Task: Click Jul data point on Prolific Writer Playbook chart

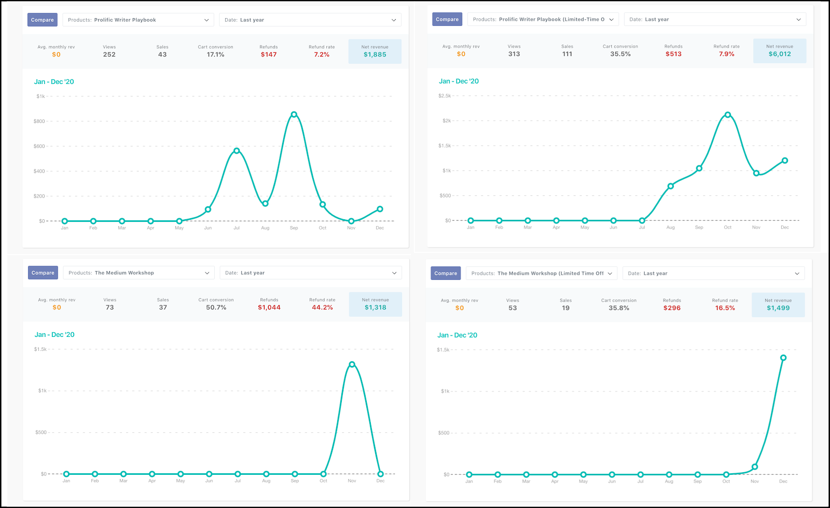Action: pos(237,151)
